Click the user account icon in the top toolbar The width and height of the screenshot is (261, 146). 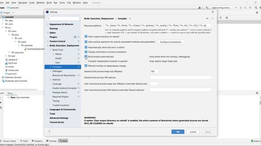[x=200, y=8]
